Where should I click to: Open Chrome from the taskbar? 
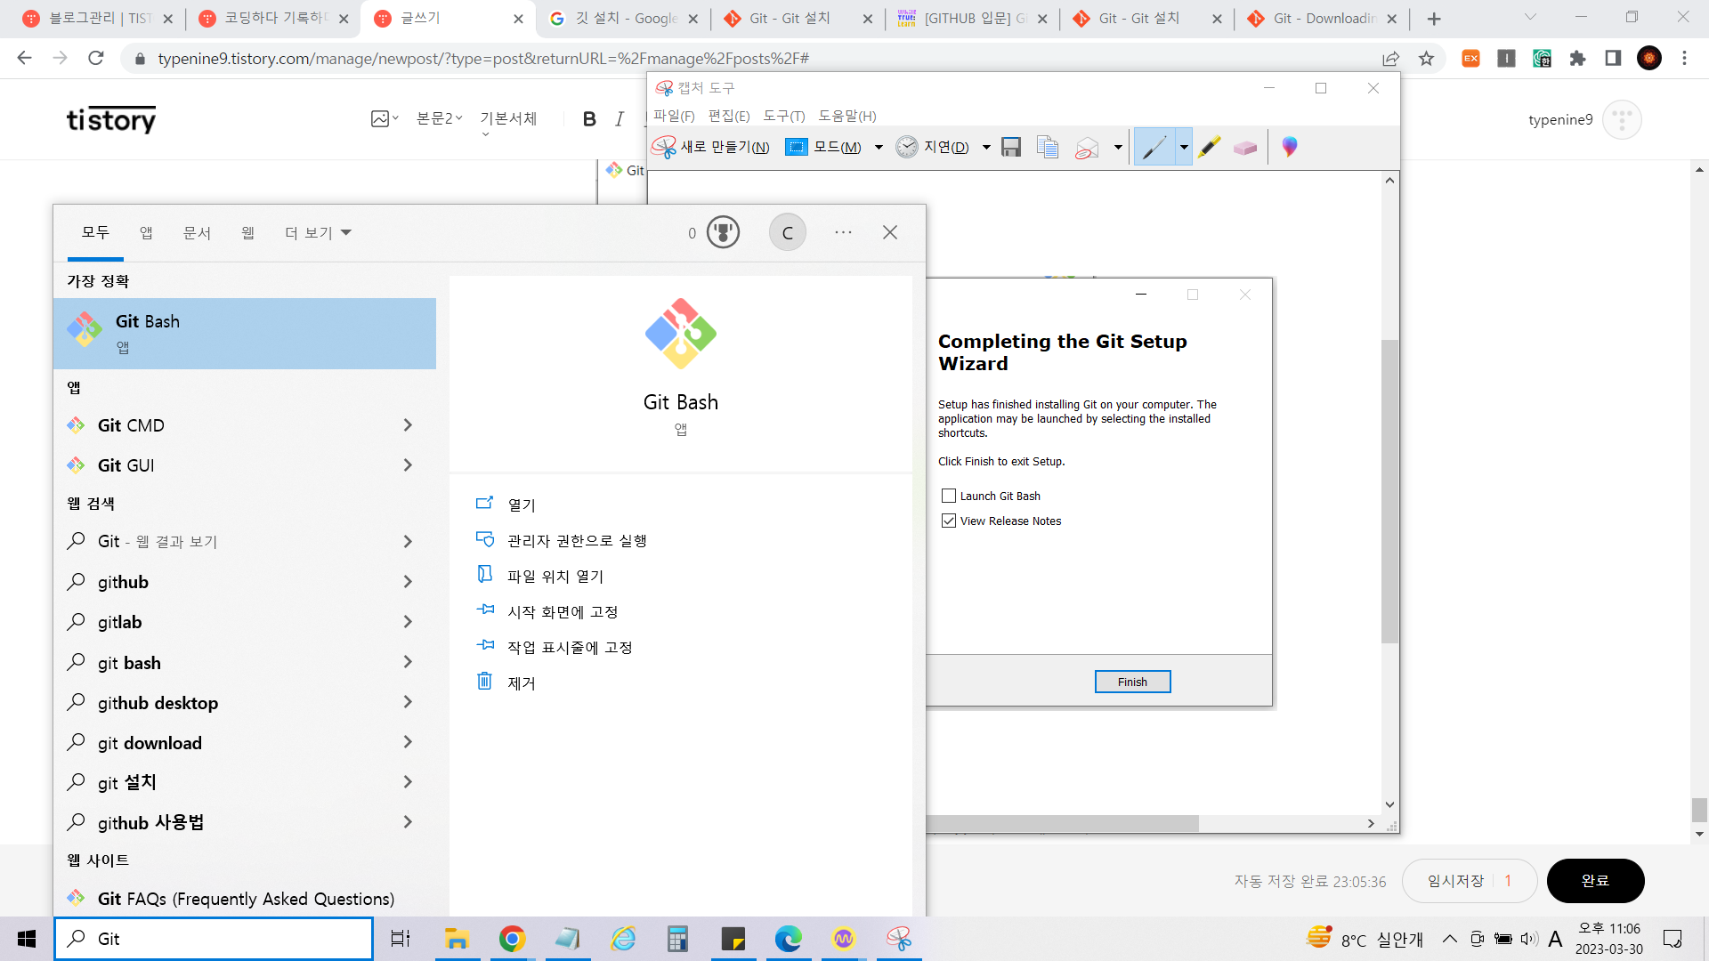pos(512,939)
